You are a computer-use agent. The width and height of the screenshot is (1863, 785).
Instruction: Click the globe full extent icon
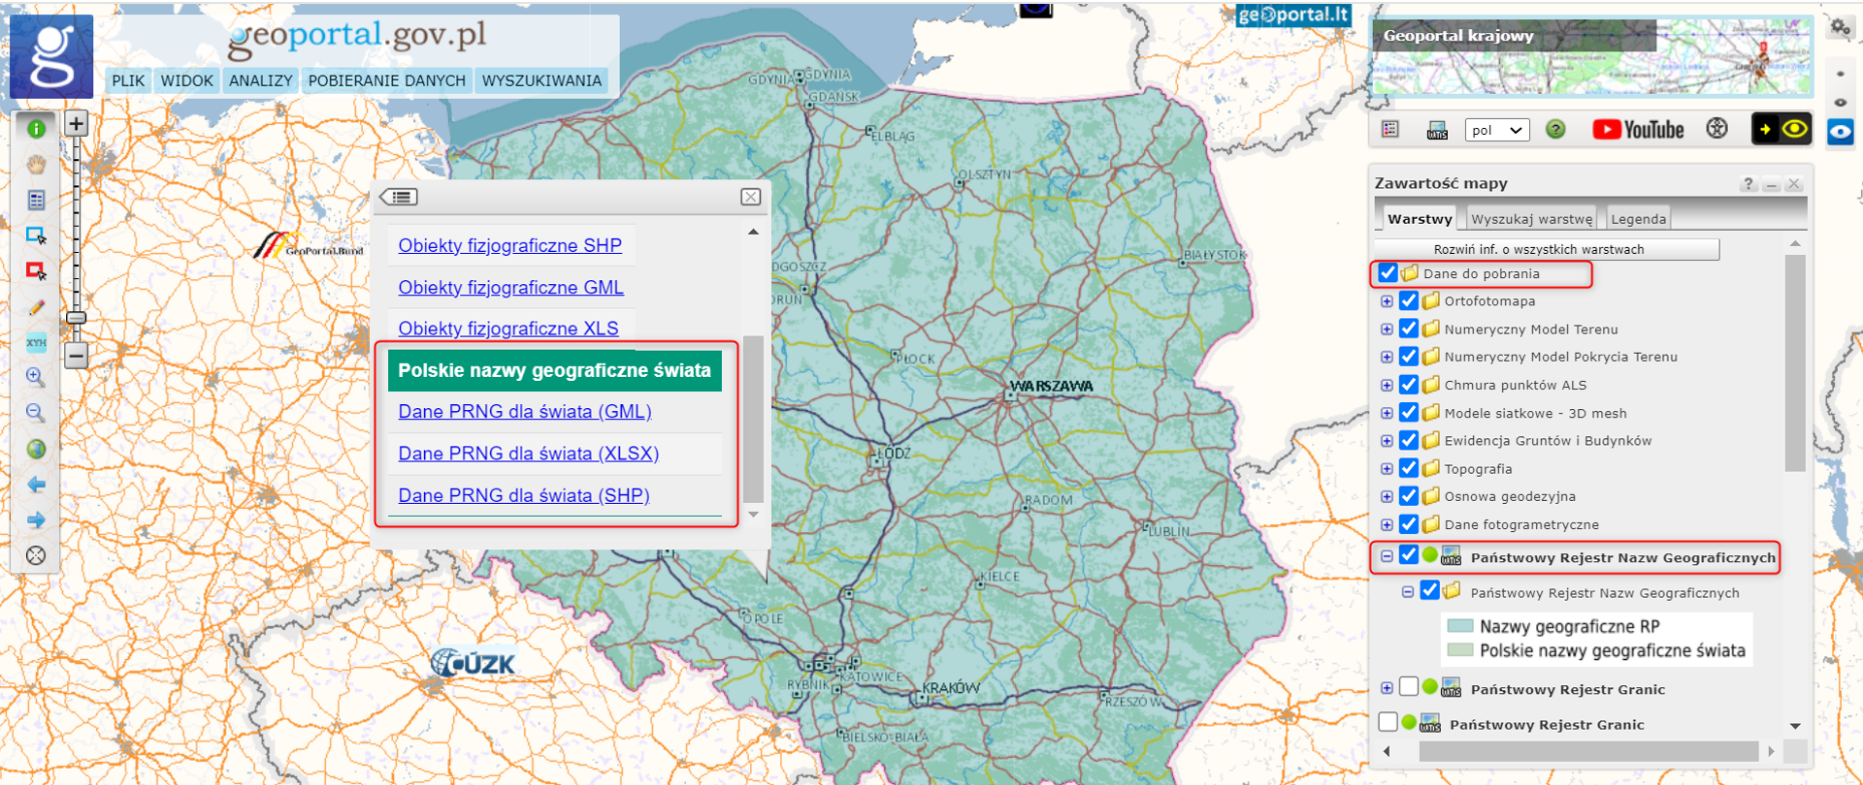pyautogui.click(x=36, y=449)
